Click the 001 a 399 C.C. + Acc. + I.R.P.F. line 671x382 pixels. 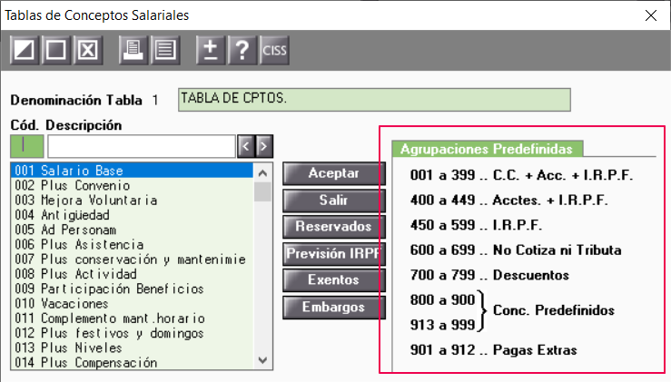click(521, 175)
